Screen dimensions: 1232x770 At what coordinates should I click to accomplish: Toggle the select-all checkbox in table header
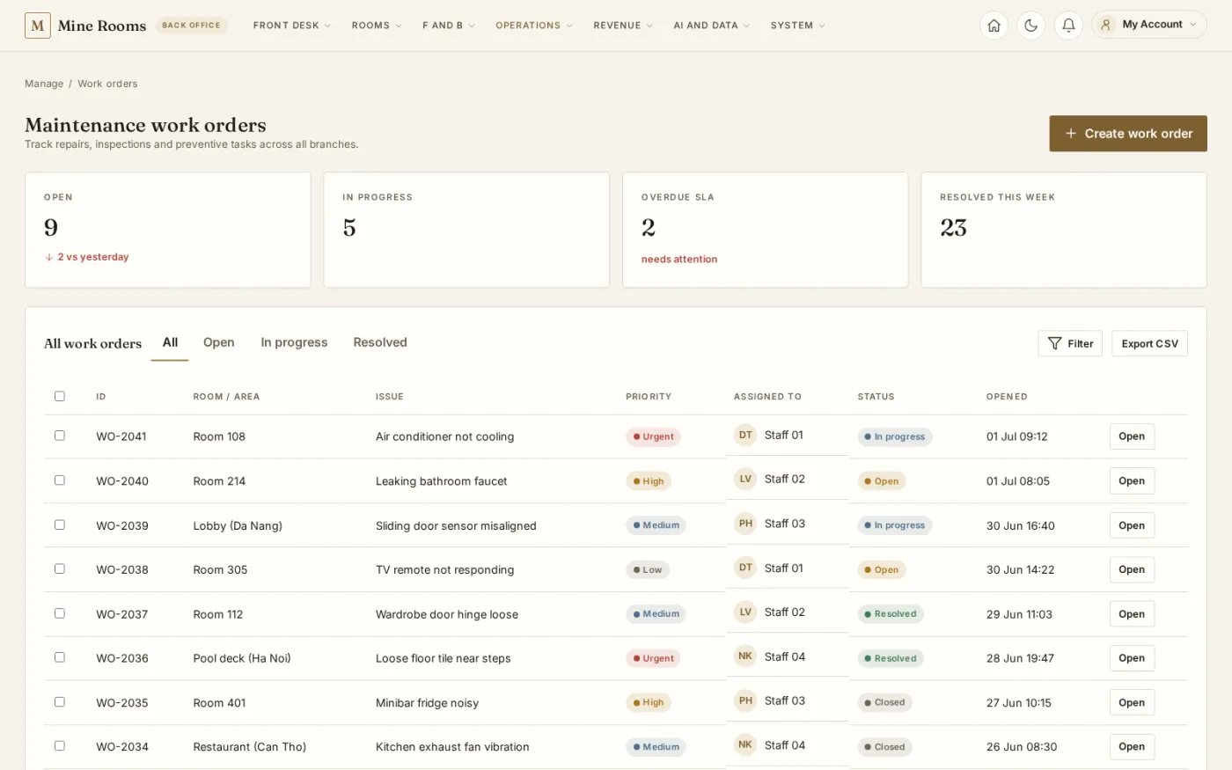pos(60,396)
